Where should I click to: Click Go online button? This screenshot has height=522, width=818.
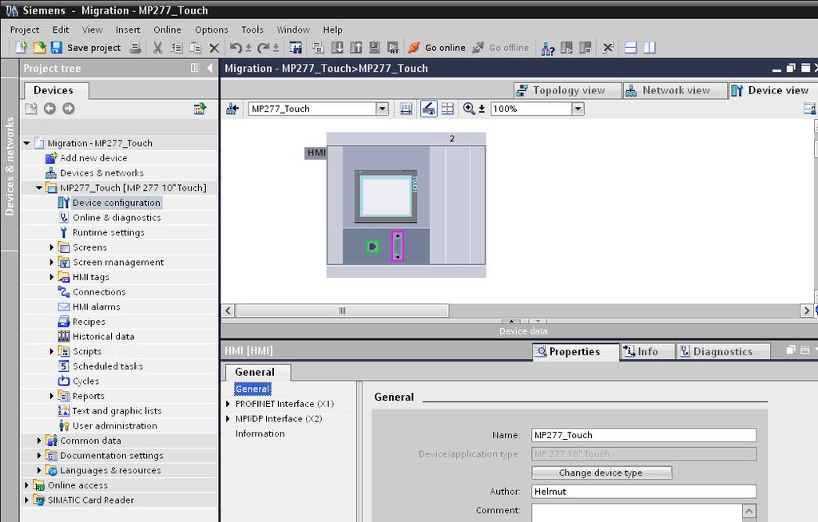coord(437,47)
